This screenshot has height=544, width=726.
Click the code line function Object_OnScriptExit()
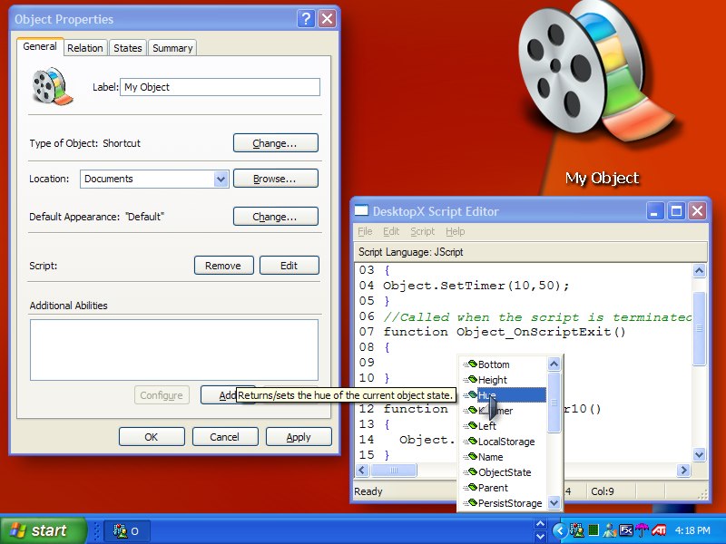pyautogui.click(x=505, y=332)
